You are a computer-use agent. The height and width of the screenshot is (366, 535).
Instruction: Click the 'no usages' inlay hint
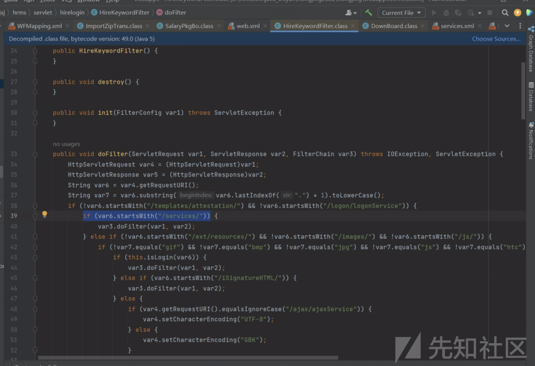coord(66,144)
